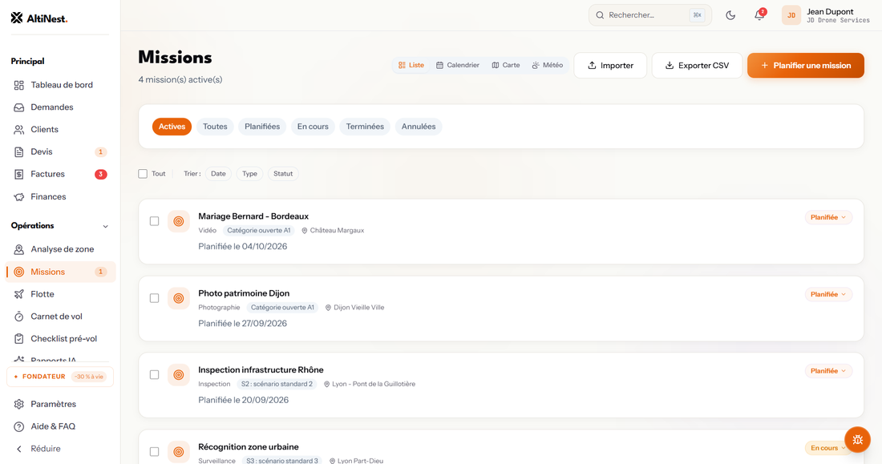Click Exporter CSV button
This screenshot has height=464, width=882.
pyautogui.click(x=697, y=65)
